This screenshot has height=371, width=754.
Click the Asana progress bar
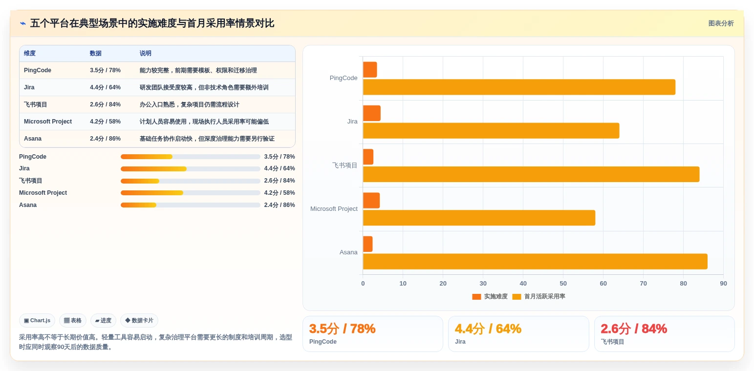click(x=190, y=205)
